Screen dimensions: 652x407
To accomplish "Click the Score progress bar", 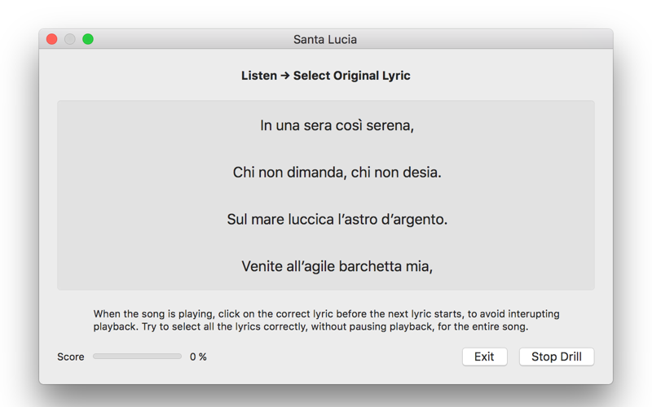I will coord(137,357).
